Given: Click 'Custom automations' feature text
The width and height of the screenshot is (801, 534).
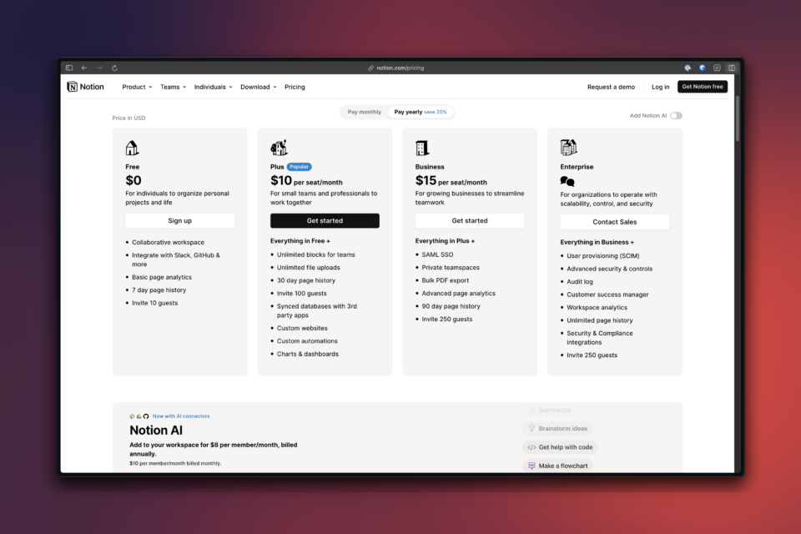Looking at the screenshot, I should point(307,340).
